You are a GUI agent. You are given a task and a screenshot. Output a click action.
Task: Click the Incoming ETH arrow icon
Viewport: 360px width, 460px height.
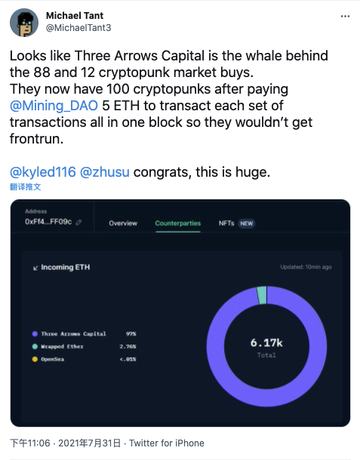pyautogui.click(x=35, y=267)
